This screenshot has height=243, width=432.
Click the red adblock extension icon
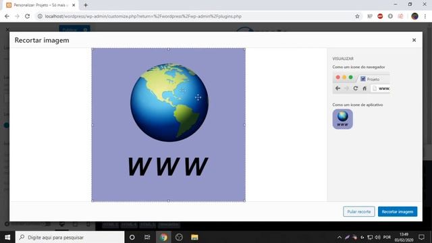380,16
